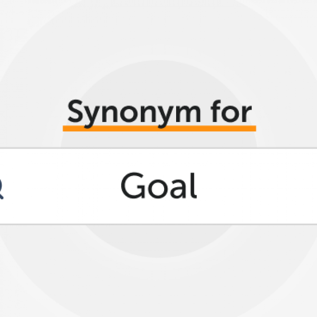Click the left end of the orange underline
The image size is (317, 317).
(65, 128)
